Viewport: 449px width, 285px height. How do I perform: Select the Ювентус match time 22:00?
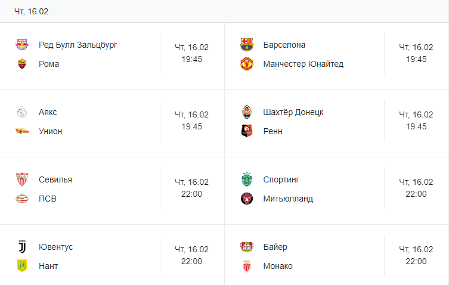pyautogui.click(x=192, y=261)
